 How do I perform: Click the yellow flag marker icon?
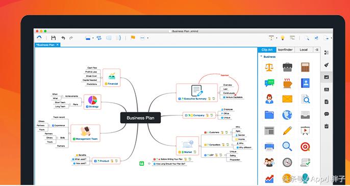[133, 38]
